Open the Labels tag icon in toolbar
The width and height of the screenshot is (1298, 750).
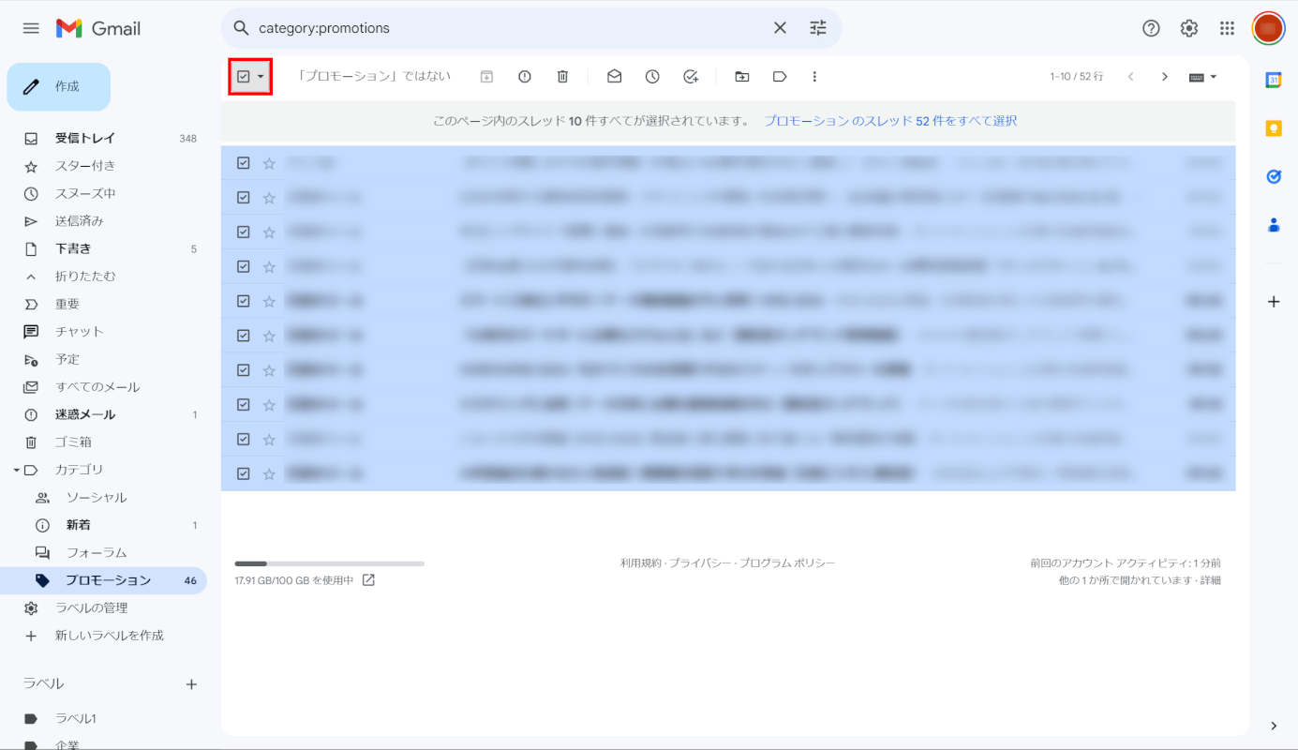coord(780,77)
